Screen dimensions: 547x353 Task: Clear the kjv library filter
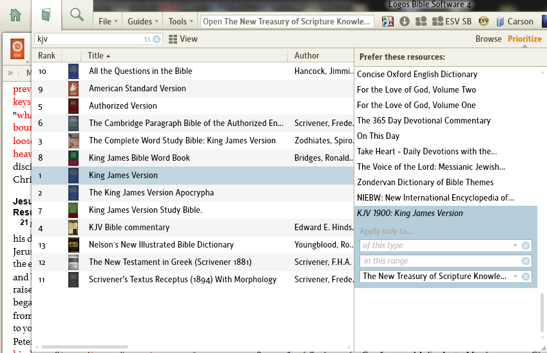click(x=157, y=39)
